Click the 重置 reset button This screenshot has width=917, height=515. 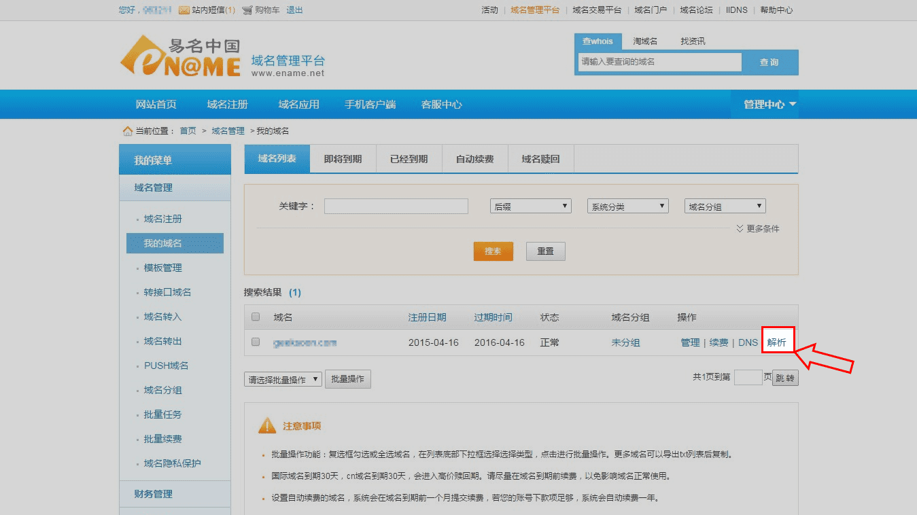tap(545, 251)
